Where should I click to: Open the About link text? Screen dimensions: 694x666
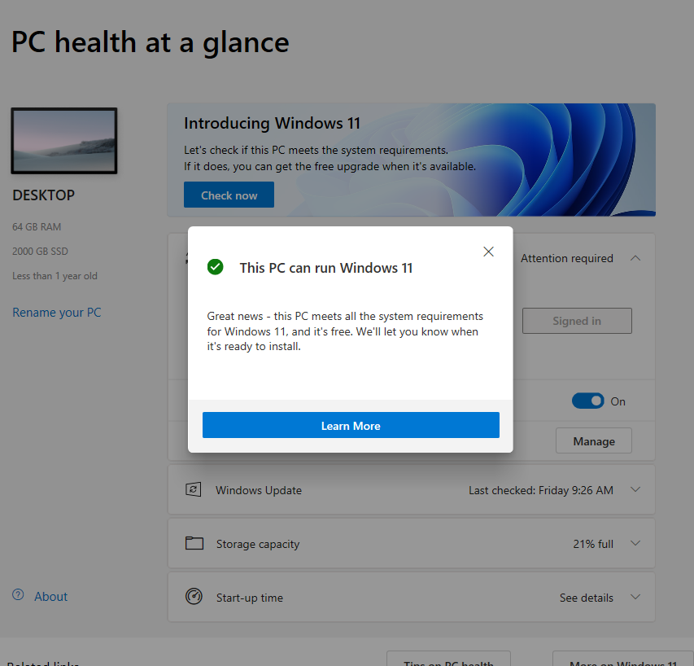click(50, 597)
